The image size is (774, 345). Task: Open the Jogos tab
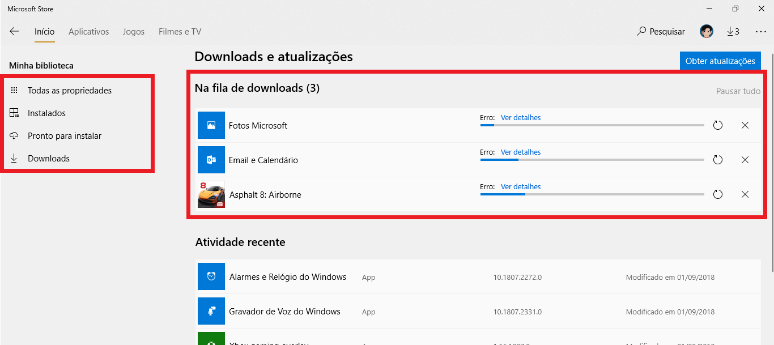coord(134,32)
